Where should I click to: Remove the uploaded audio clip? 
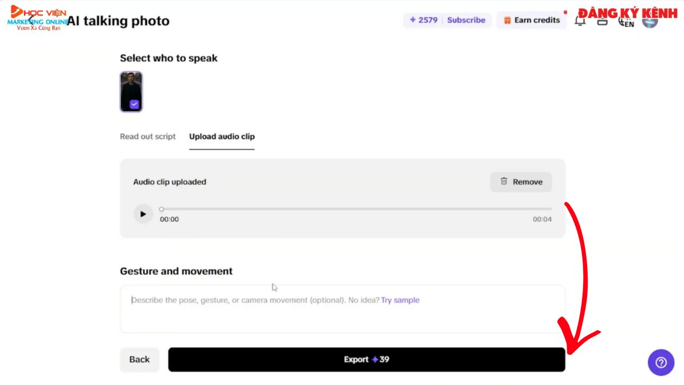(x=521, y=182)
